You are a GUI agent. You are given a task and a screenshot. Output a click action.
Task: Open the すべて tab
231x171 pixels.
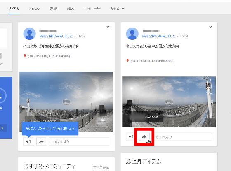[14, 8]
